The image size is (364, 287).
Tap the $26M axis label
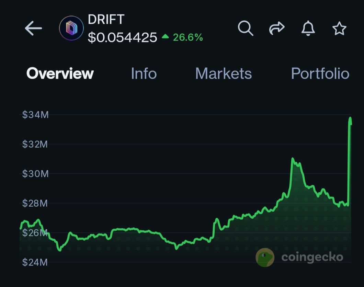[35, 233]
